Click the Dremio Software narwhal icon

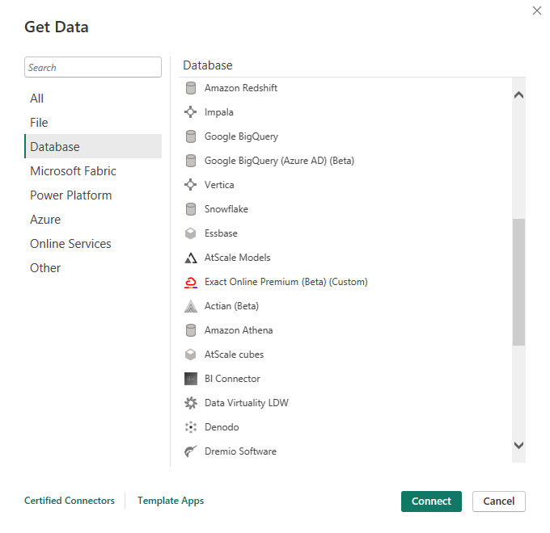pos(191,451)
